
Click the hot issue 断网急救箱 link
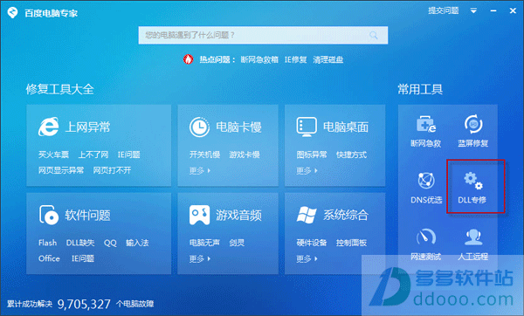click(259, 59)
